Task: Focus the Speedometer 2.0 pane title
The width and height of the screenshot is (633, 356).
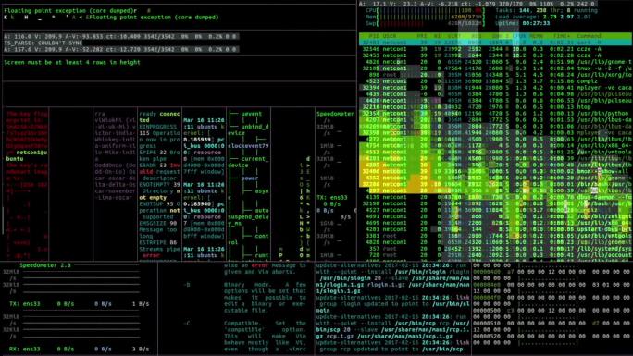Action: pyautogui.click(x=45, y=265)
